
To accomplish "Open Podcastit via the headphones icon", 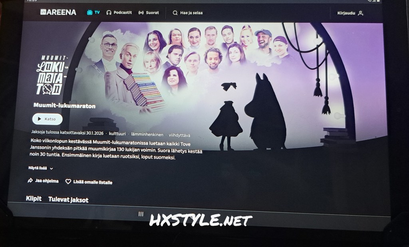I will [x=109, y=13].
